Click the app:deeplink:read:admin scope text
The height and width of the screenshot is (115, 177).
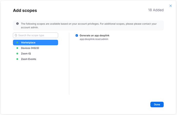94,39
